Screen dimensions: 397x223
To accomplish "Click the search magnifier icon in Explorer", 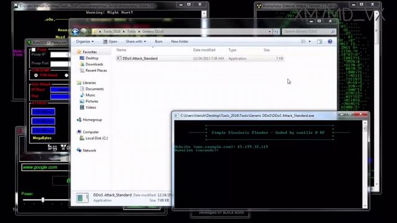I will (x=332, y=32).
